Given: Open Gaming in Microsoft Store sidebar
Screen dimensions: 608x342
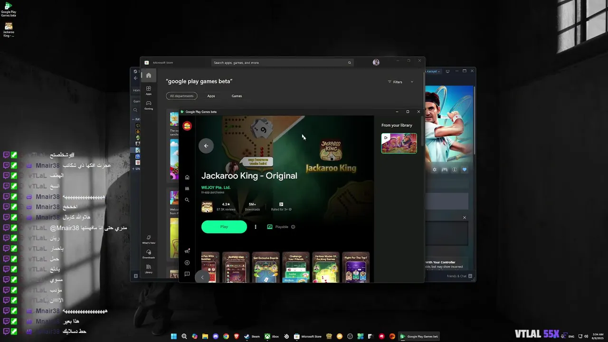Looking at the screenshot, I should point(149,105).
